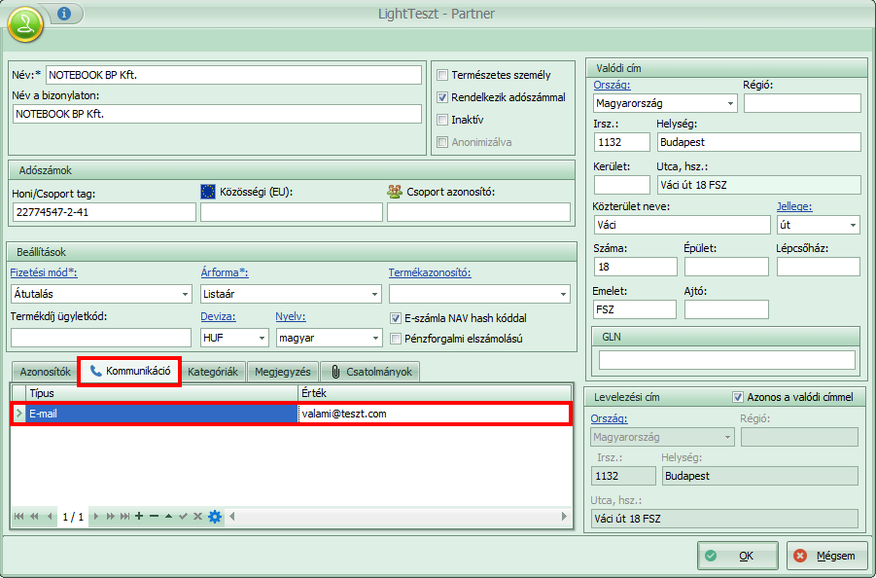Open the blue info icon

(x=64, y=14)
